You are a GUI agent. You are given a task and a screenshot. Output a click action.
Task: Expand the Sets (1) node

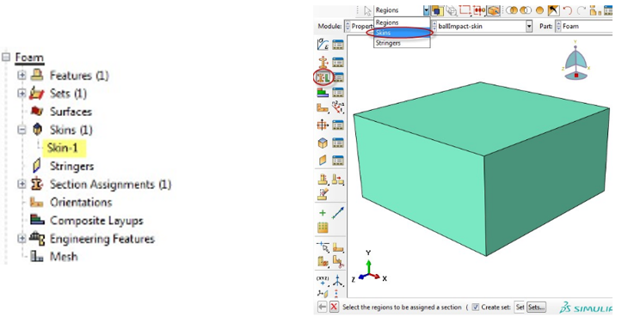pyautogui.click(x=22, y=93)
